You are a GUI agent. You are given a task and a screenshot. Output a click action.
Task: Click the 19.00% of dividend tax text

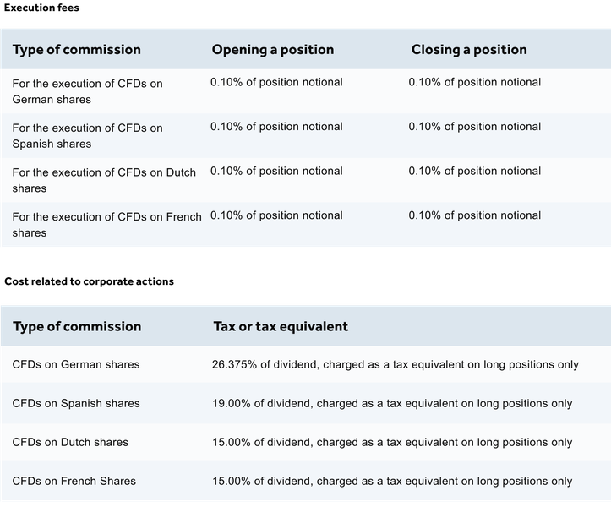[392, 403]
